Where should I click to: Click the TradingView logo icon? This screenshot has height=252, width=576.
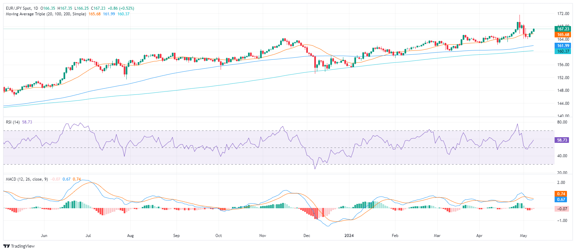click(6, 246)
